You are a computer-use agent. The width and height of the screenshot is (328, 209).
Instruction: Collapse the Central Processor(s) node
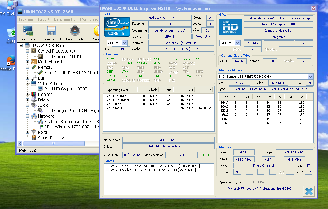click(x=27, y=51)
